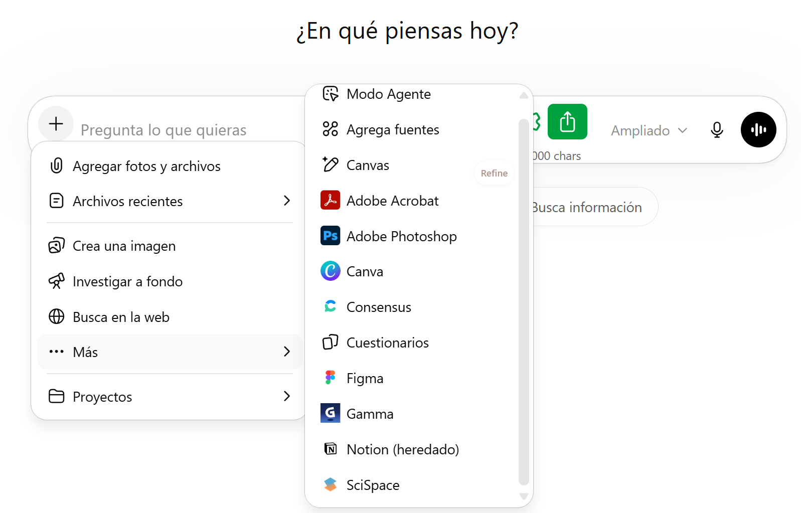Click the plus attach button

[56, 123]
